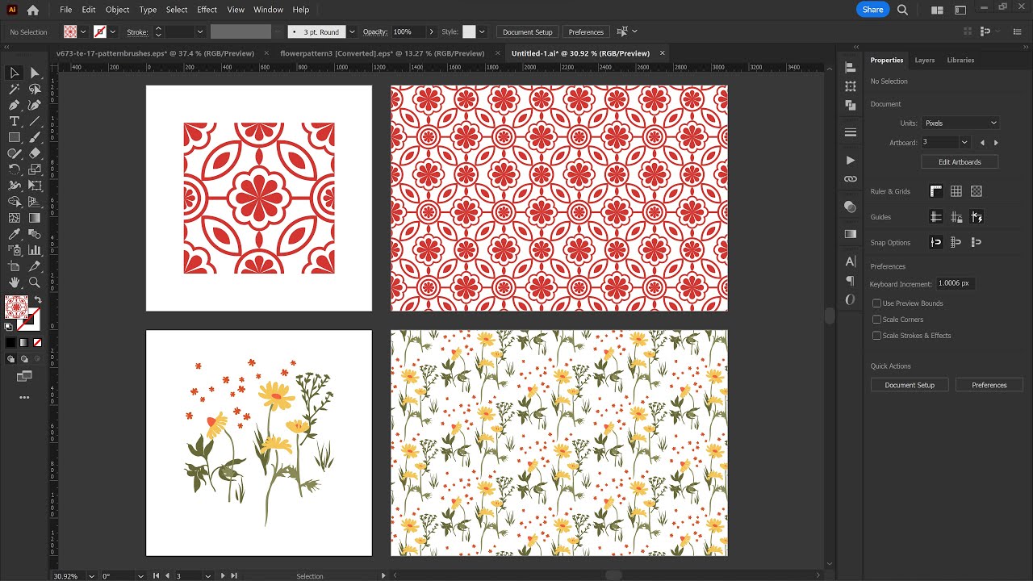1033x581 pixels.
Task: Toggle the Show Grid button
Action: (x=956, y=191)
